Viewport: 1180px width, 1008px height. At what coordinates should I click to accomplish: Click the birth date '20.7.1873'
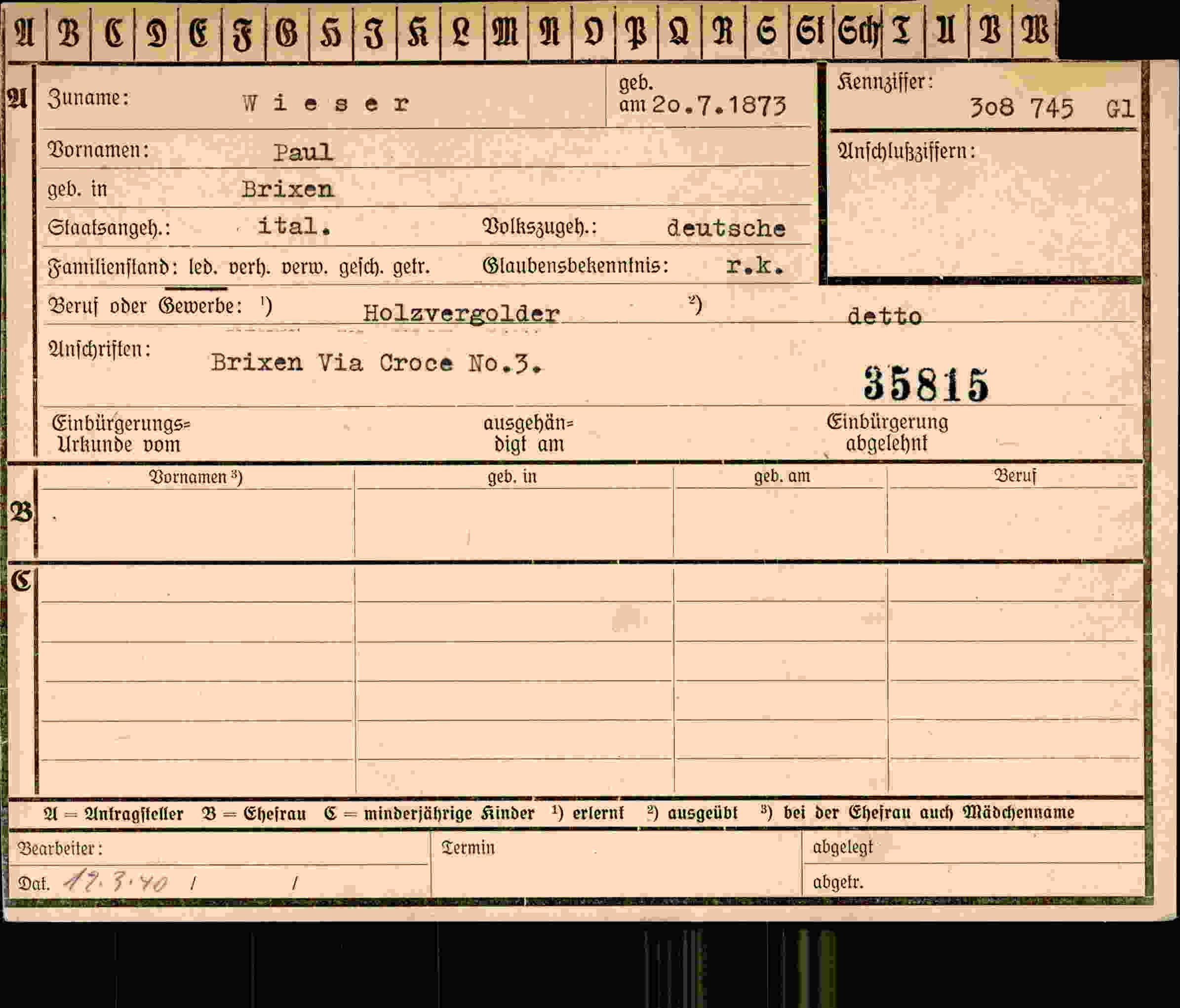[x=719, y=105]
